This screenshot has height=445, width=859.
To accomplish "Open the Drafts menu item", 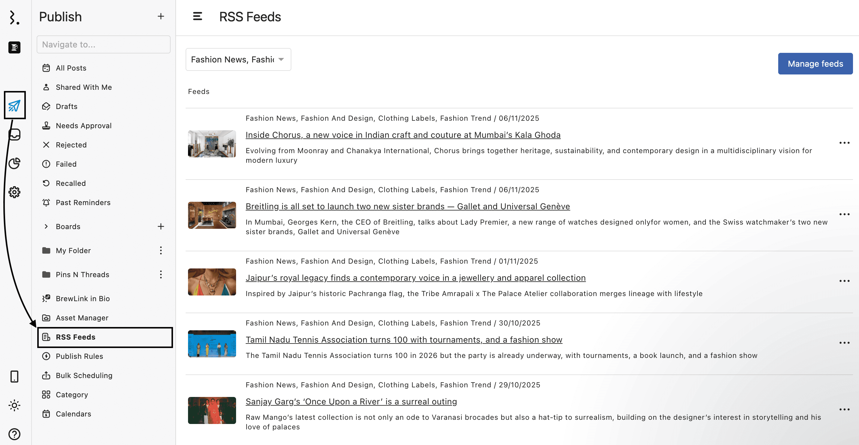I will [x=66, y=106].
